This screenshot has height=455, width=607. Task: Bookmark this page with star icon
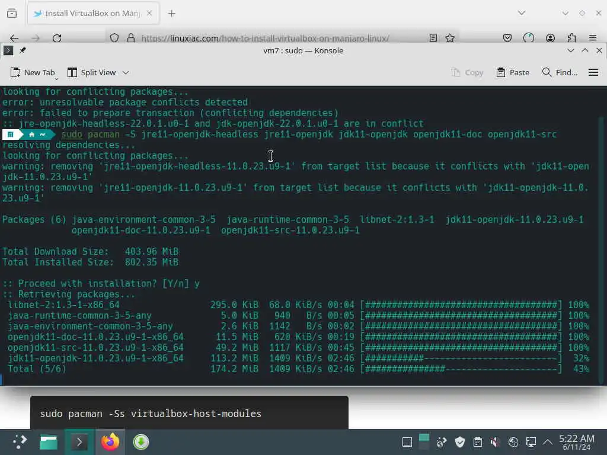[x=450, y=38]
